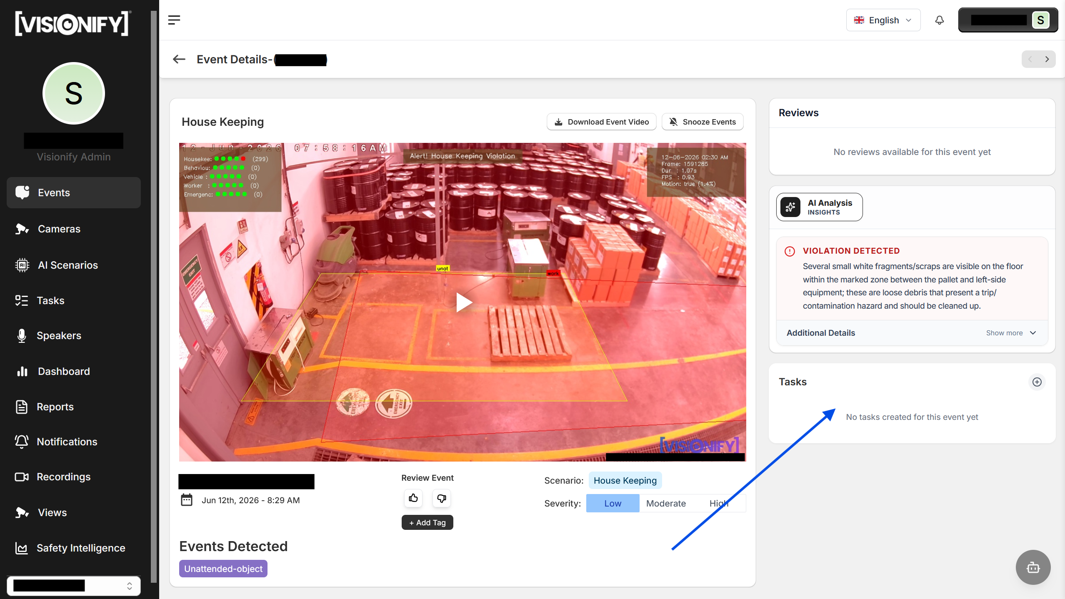
Task: Expand Additional Details with Show more
Action: pyautogui.click(x=1011, y=333)
